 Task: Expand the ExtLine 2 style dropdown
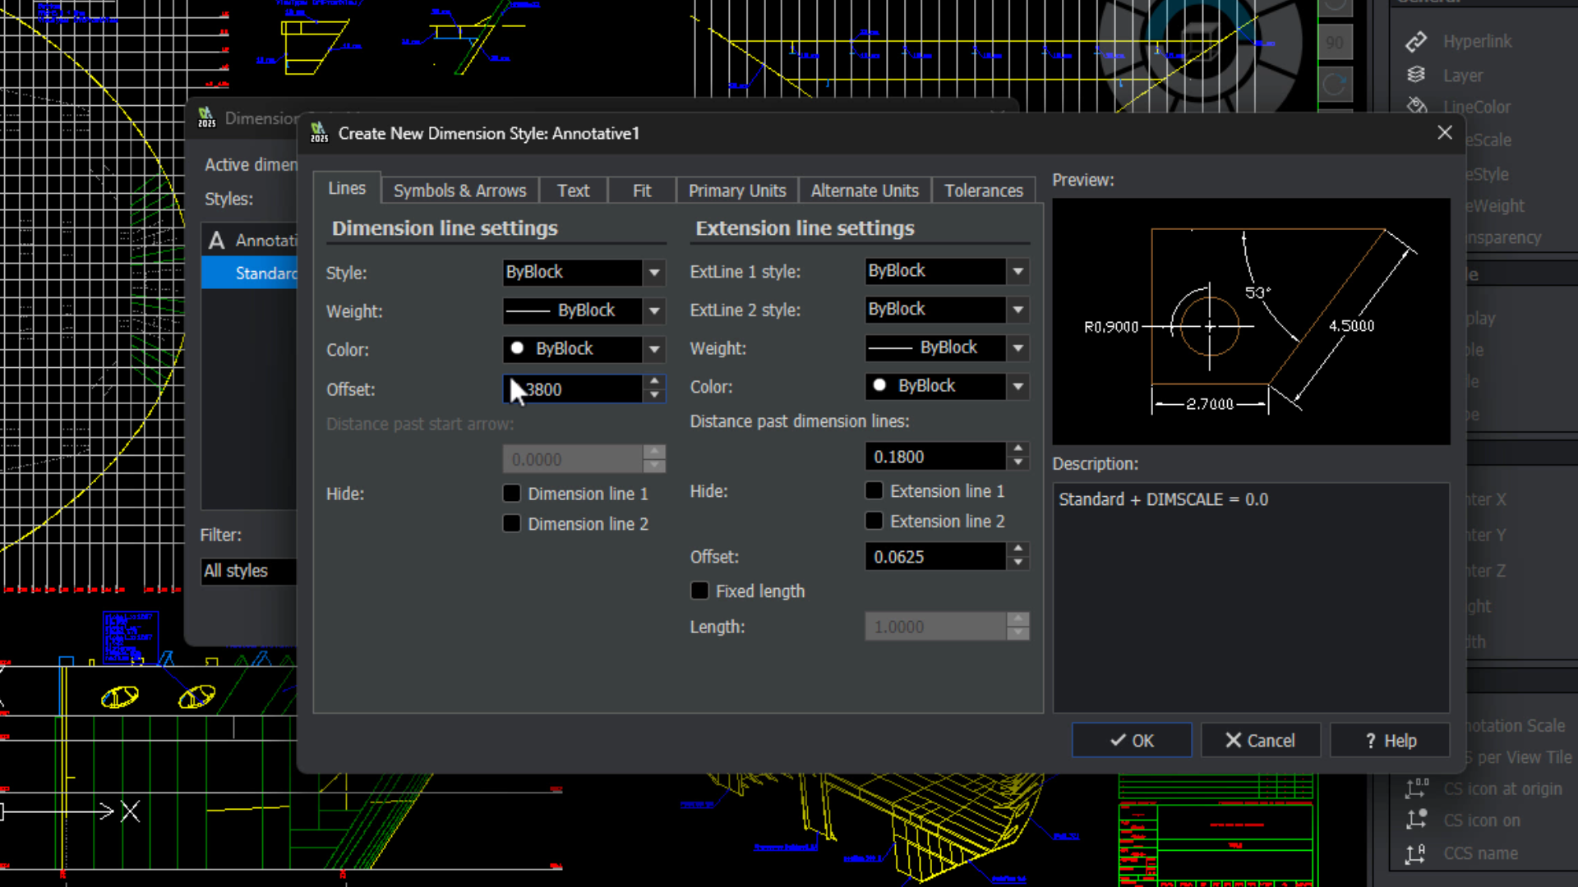(x=1018, y=310)
